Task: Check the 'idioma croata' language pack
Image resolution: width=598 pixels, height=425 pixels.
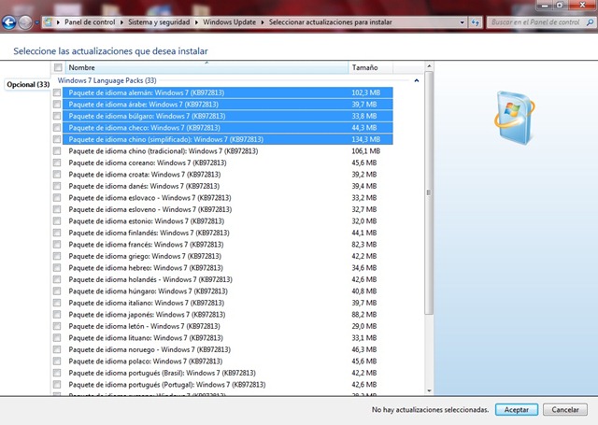Action: 57,174
